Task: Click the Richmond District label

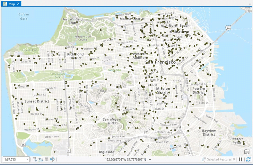Action: (x=75, y=56)
